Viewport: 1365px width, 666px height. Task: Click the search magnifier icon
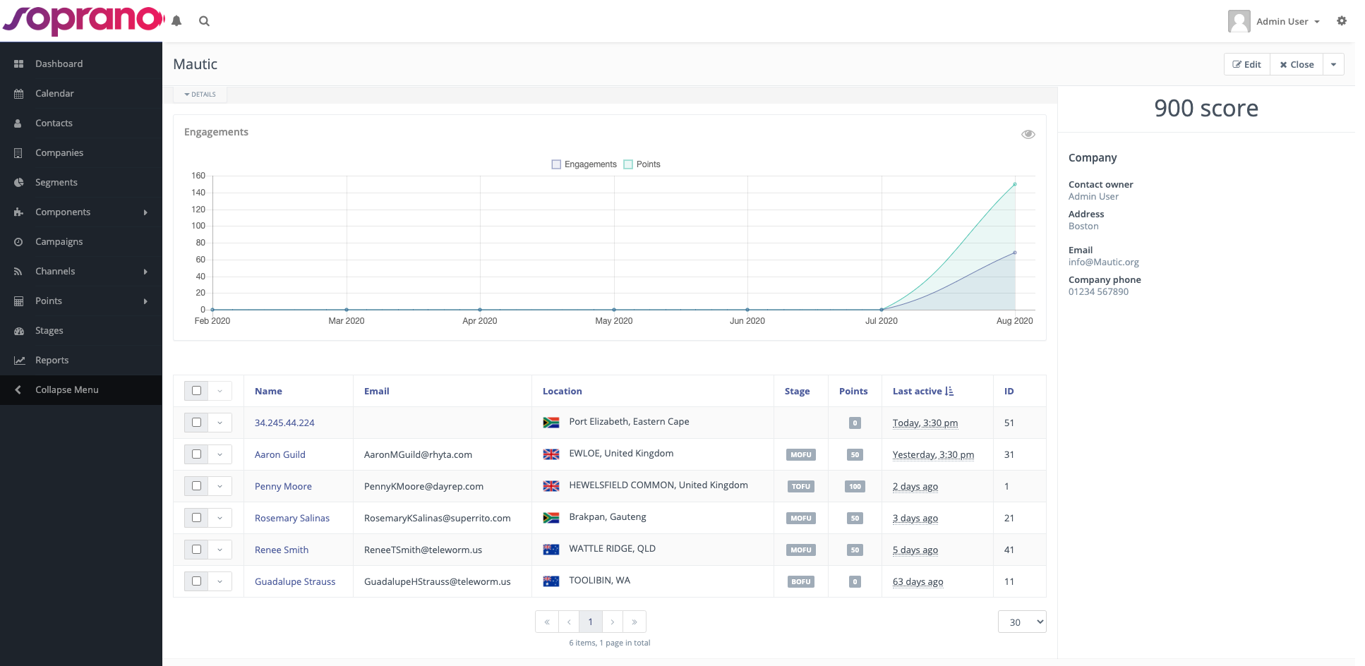click(204, 21)
